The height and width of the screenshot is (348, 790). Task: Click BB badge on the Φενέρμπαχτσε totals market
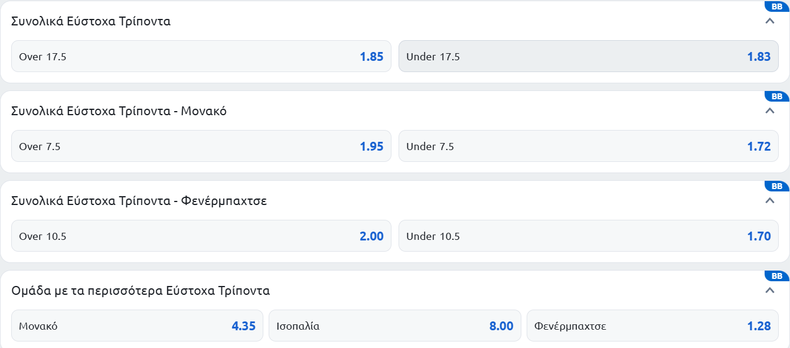pos(777,186)
